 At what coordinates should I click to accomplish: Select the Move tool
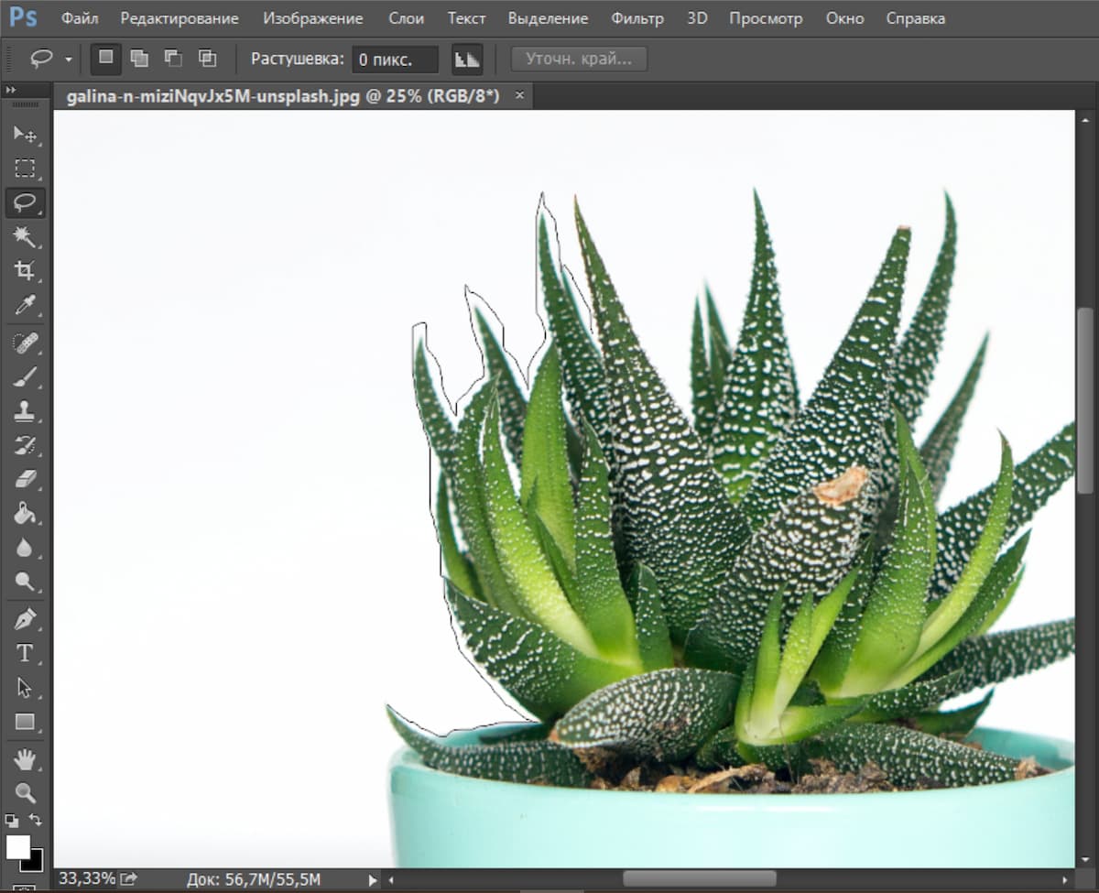coord(25,135)
